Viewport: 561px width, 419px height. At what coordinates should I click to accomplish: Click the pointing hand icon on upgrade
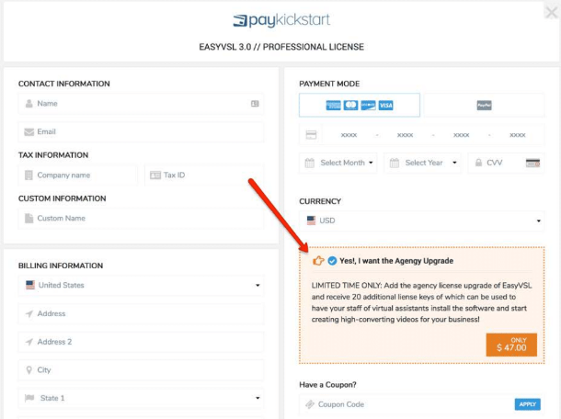click(x=318, y=261)
